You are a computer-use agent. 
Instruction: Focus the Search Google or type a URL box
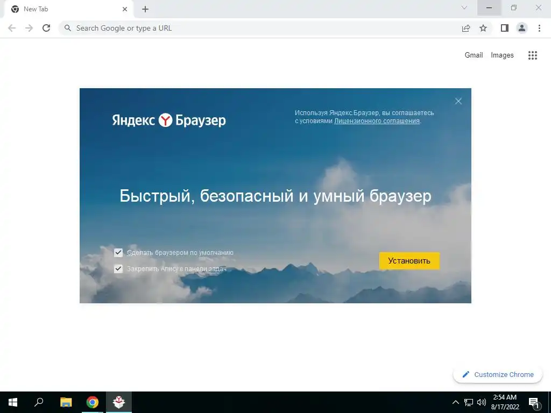point(260,28)
